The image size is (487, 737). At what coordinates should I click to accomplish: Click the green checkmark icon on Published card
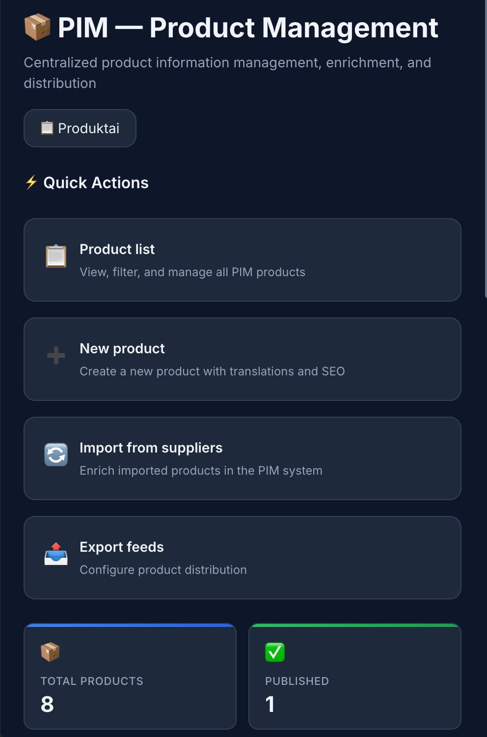pos(274,652)
